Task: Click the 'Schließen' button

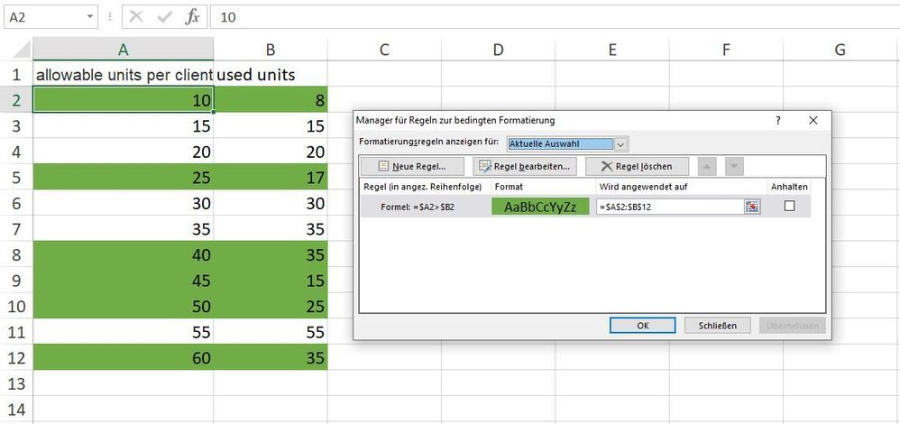Action: pyautogui.click(x=718, y=325)
